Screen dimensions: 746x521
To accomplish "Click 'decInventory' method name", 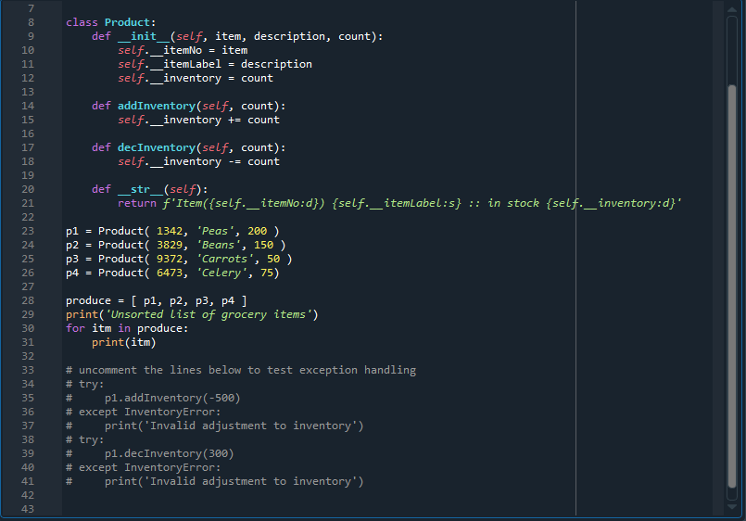I will click(157, 147).
